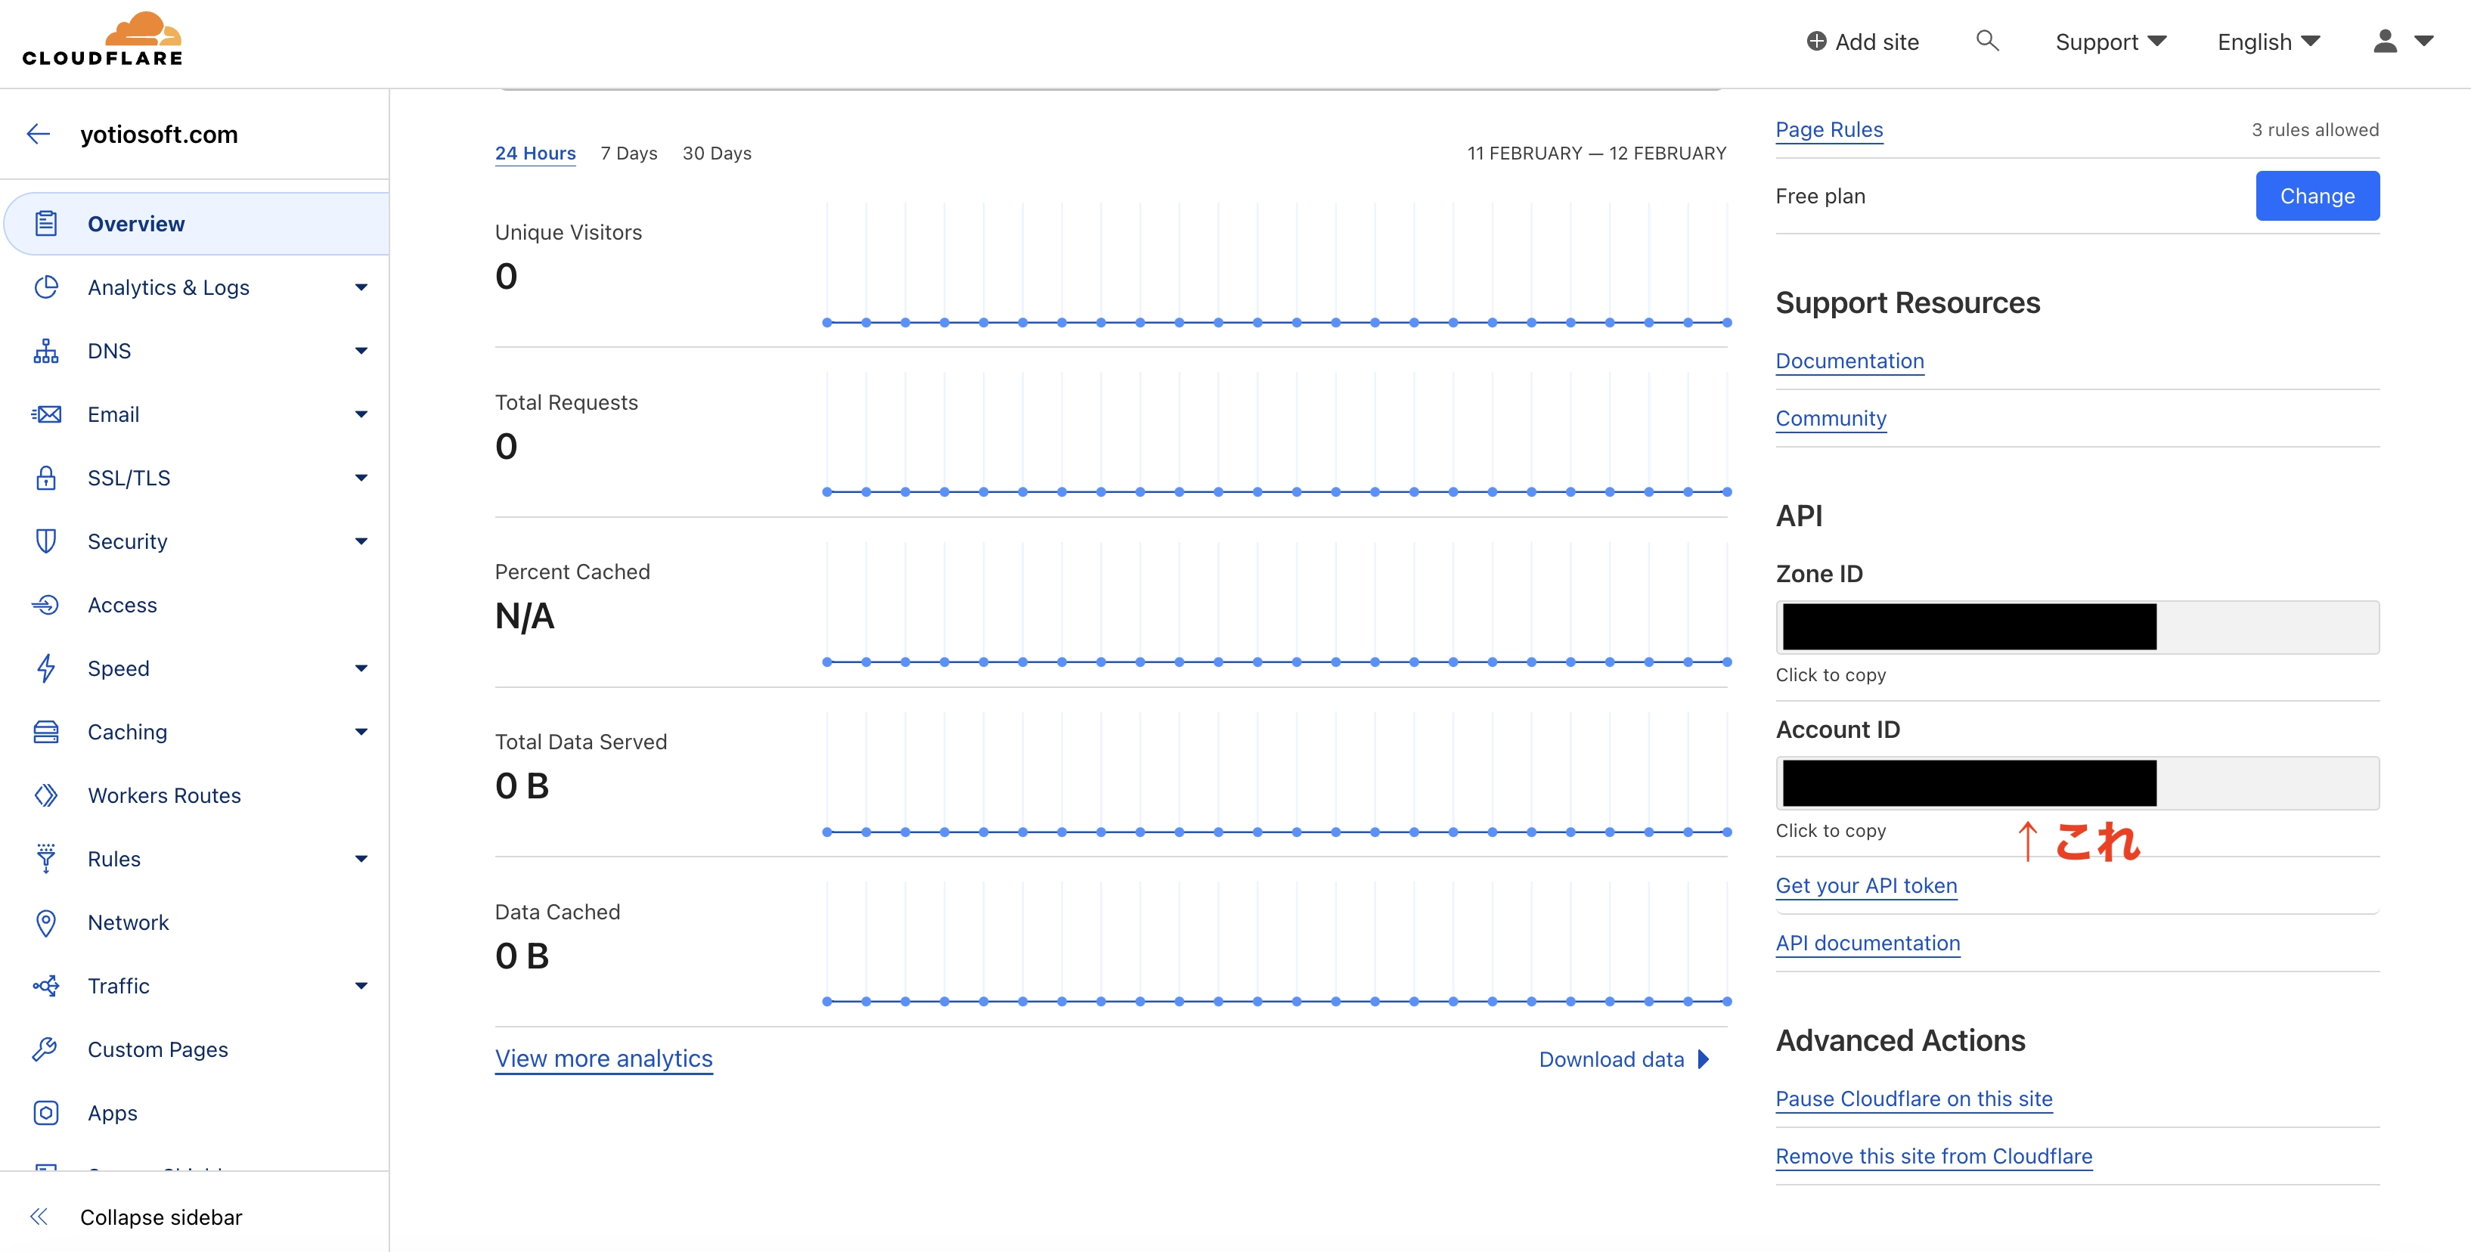This screenshot has height=1252, width=2471.
Task: Click the Change plan button
Action: point(2318,195)
